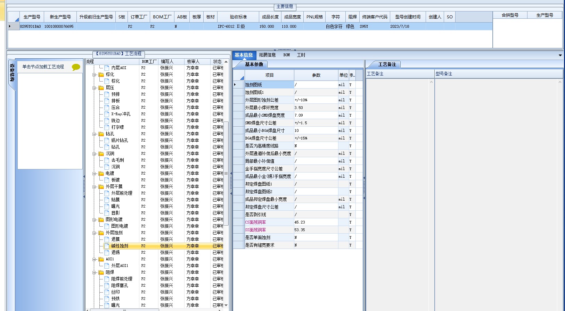Click the 阻焊前处理 document icon
The height and width of the screenshot is (311, 565).
pyautogui.click(x=107, y=279)
